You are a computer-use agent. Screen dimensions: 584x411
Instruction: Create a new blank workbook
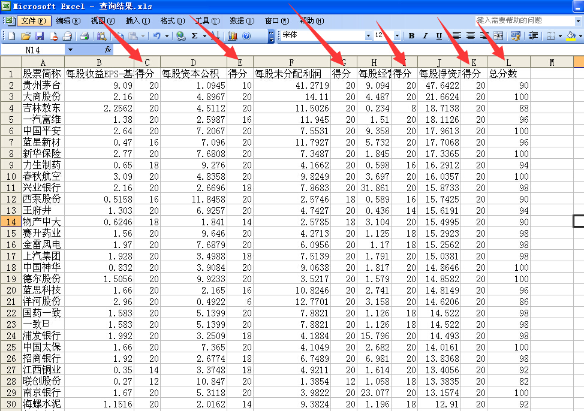point(12,36)
